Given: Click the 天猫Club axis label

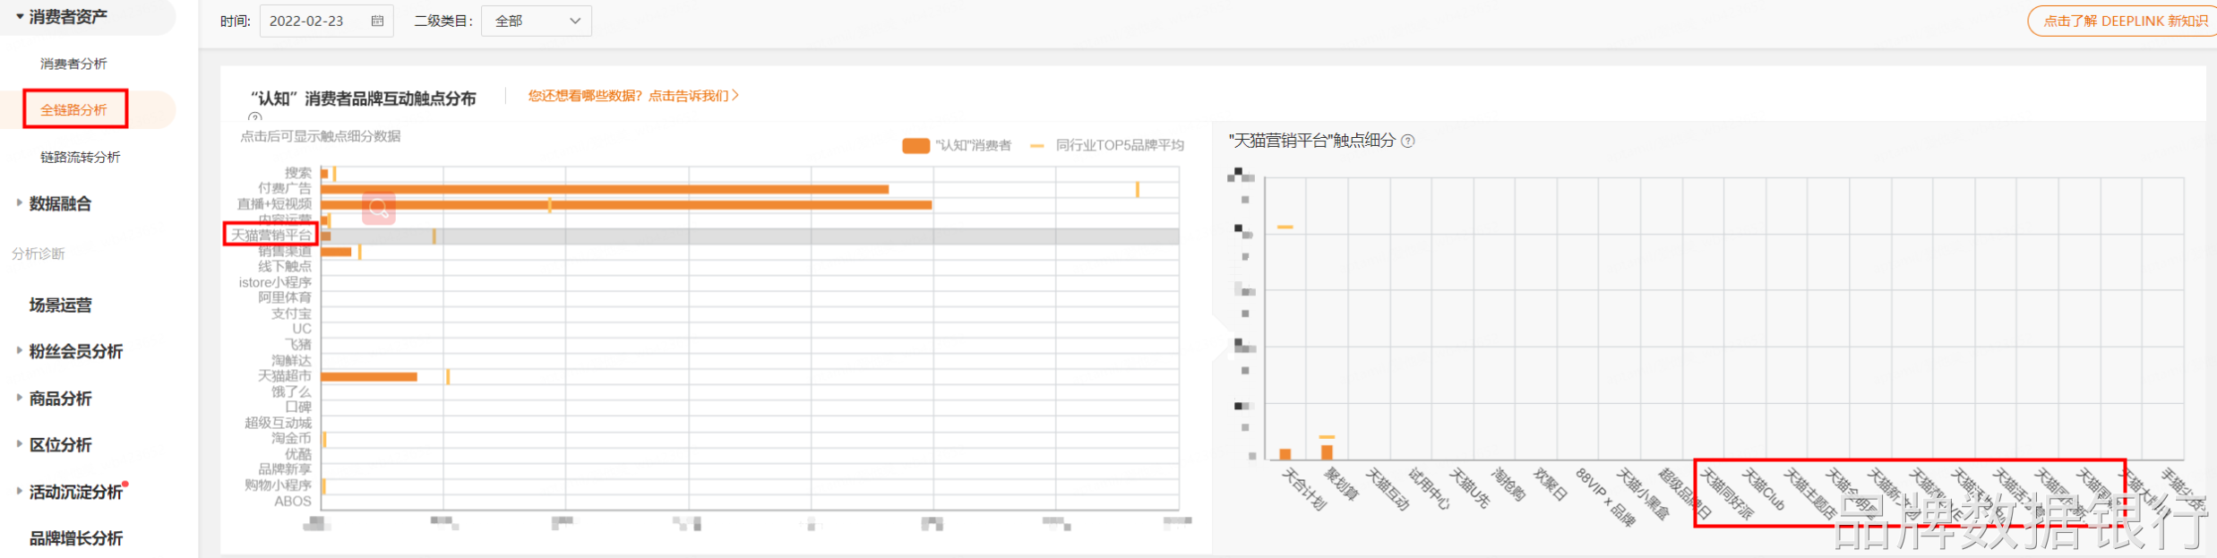Looking at the screenshot, I should (x=1764, y=489).
